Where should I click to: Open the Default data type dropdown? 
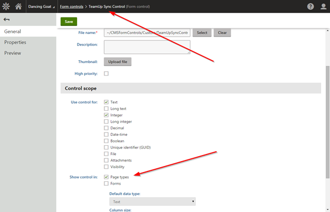[x=152, y=202]
